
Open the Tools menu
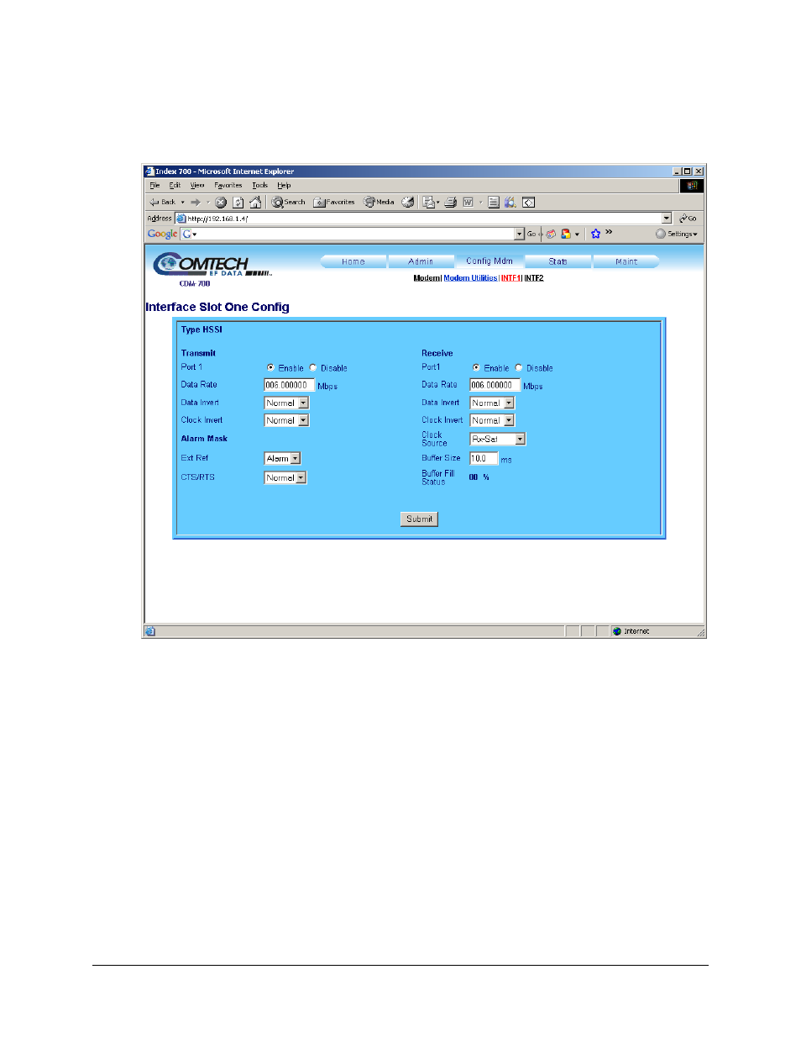point(260,186)
